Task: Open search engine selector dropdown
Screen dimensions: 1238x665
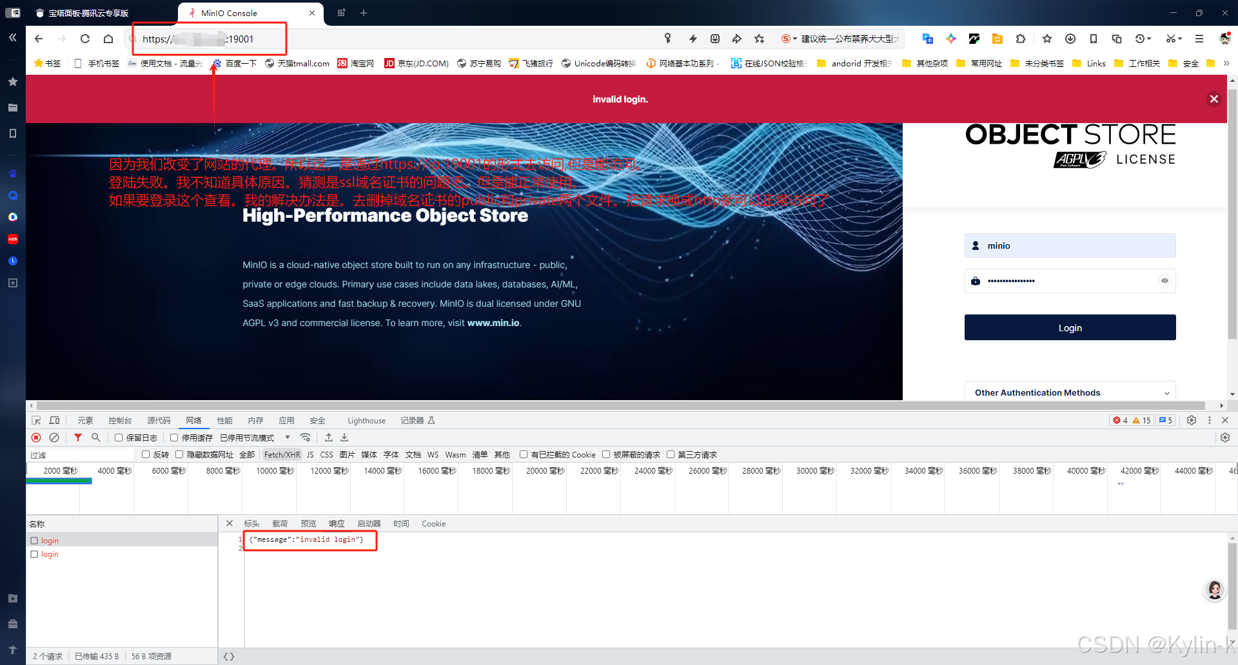Action: point(789,39)
